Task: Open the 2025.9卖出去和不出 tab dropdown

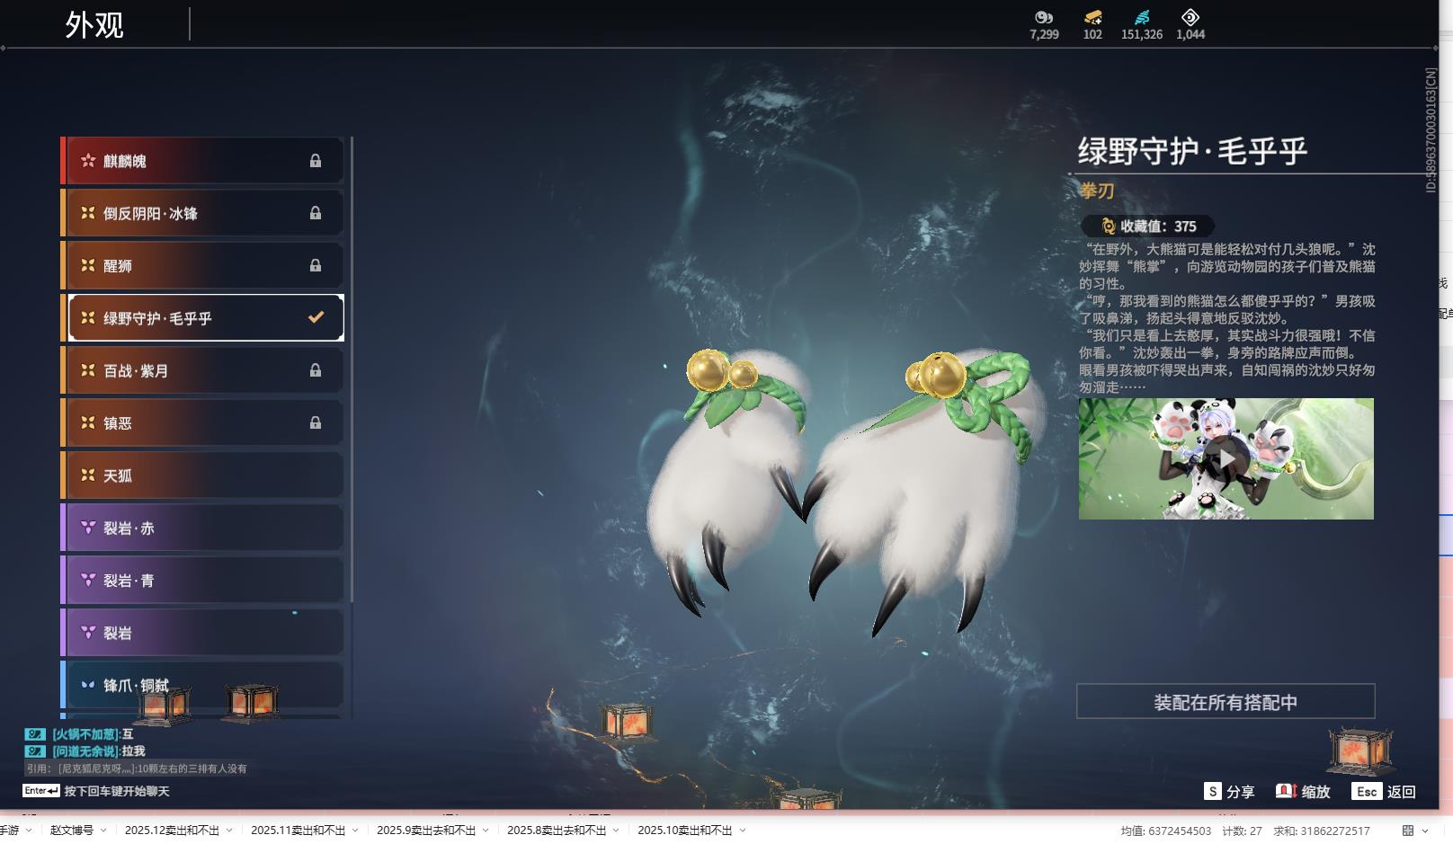Action: coord(486,831)
